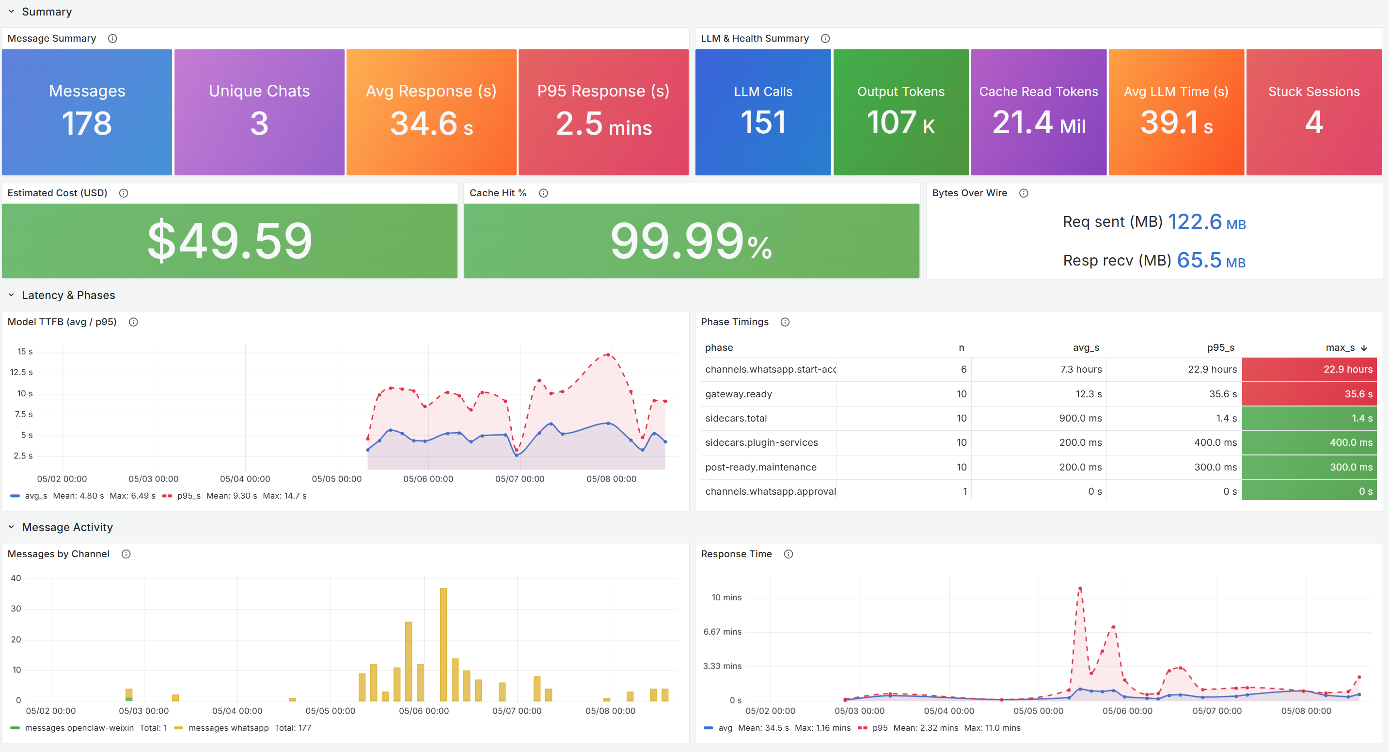Click the LLM & Health Summary info icon
1389x752 pixels.
coord(825,38)
